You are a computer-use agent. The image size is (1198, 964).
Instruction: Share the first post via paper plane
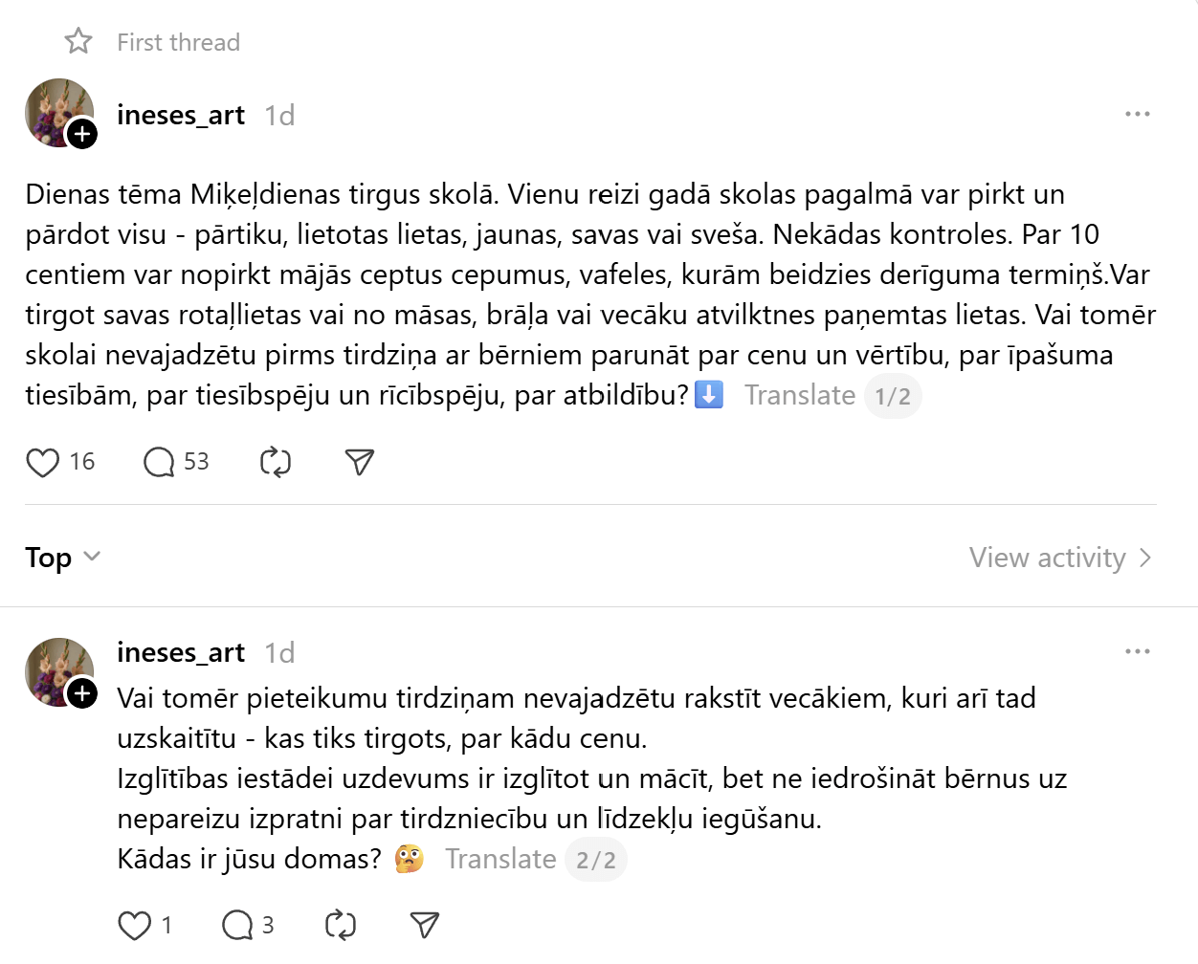359,463
